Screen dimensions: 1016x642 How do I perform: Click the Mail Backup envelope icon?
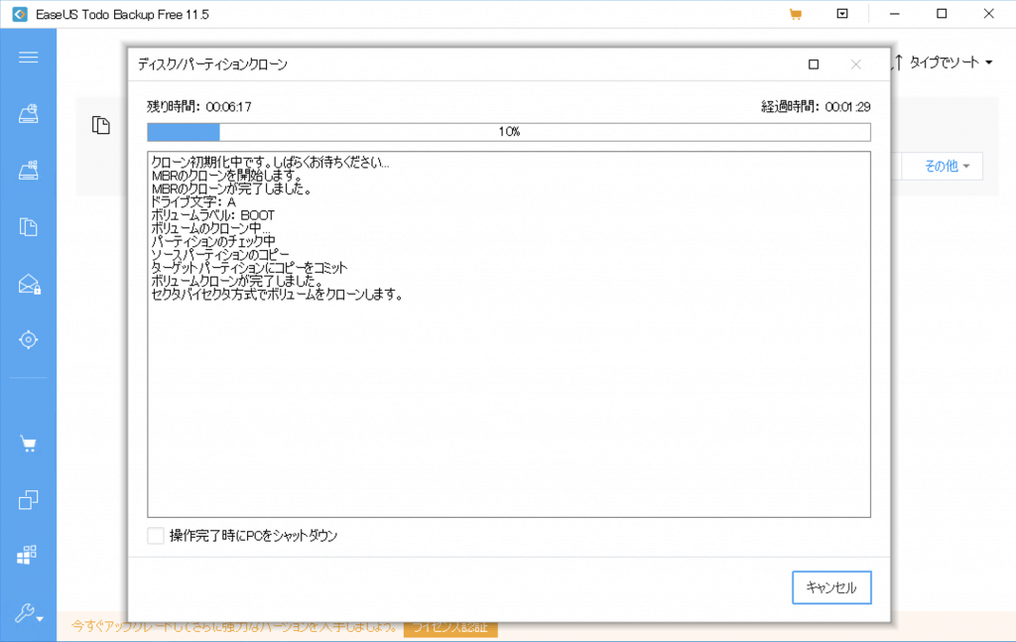click(x=28, y=285)
